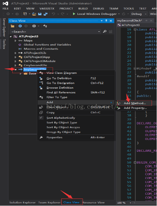Collapse the class ATL code block at line 16

(x=135, y=29)
